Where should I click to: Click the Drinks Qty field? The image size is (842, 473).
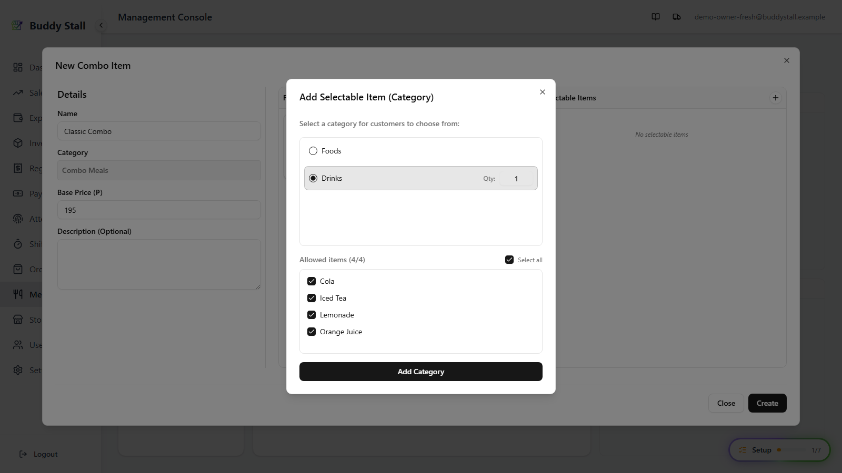[x=516, y=179]
